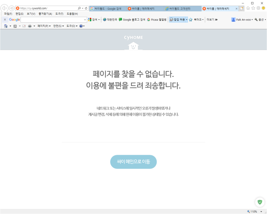This screenshot has width=267, height=214.
Task: Click the browser Home house icon
Action: tap(248, 8)
